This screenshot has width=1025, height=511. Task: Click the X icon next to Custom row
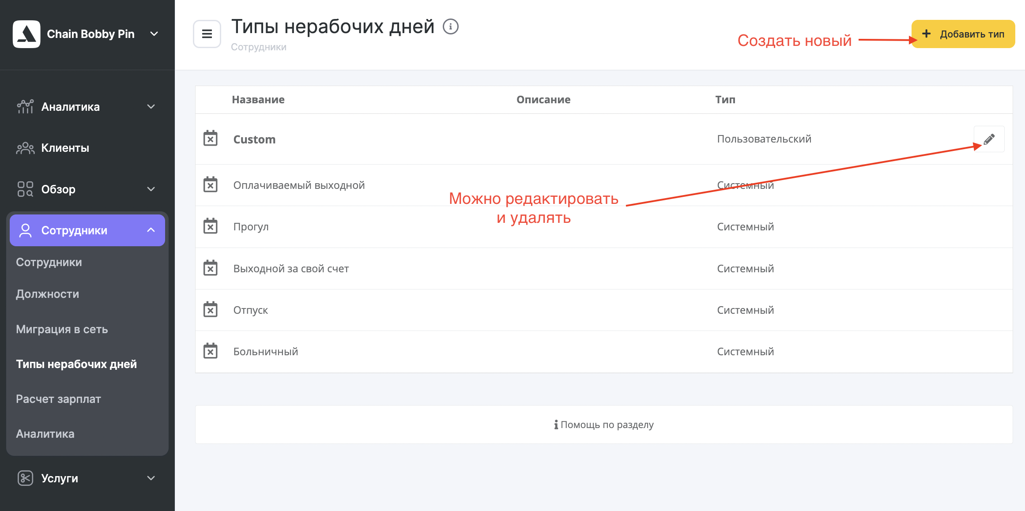pos(211,138)
